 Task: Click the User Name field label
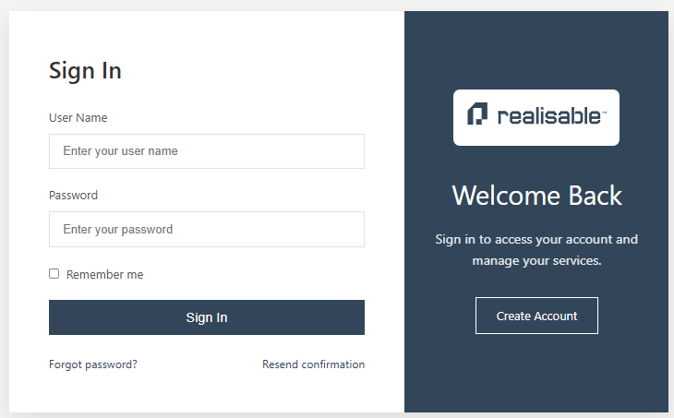click(x=78, y=118)
